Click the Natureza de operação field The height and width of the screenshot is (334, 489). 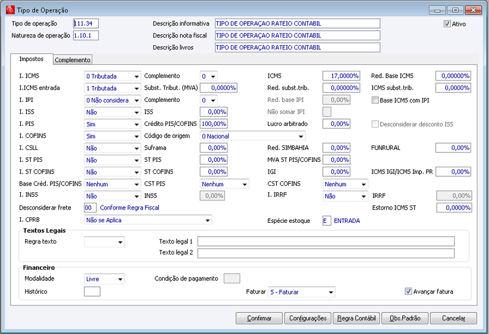86,35
